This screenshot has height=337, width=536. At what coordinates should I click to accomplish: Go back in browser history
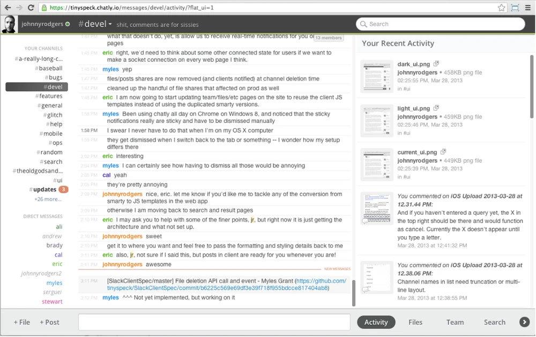(8, 8)
